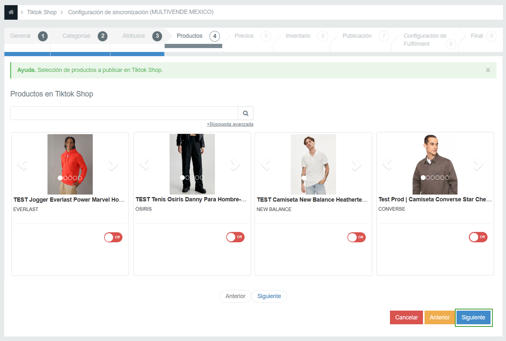The height and width of the screenshot is (341, 506).
Task: Click the search magnifier icon
Action: (246, 113)
